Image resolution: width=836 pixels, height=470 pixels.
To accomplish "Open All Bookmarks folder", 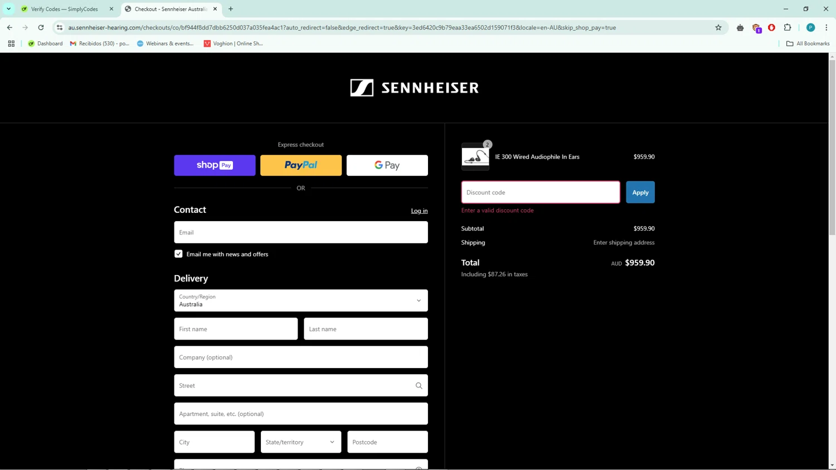I will pyautogui.click(x=808, y=43).
